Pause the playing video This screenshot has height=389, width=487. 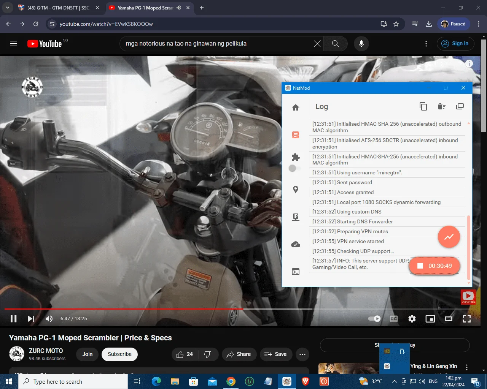13,319
